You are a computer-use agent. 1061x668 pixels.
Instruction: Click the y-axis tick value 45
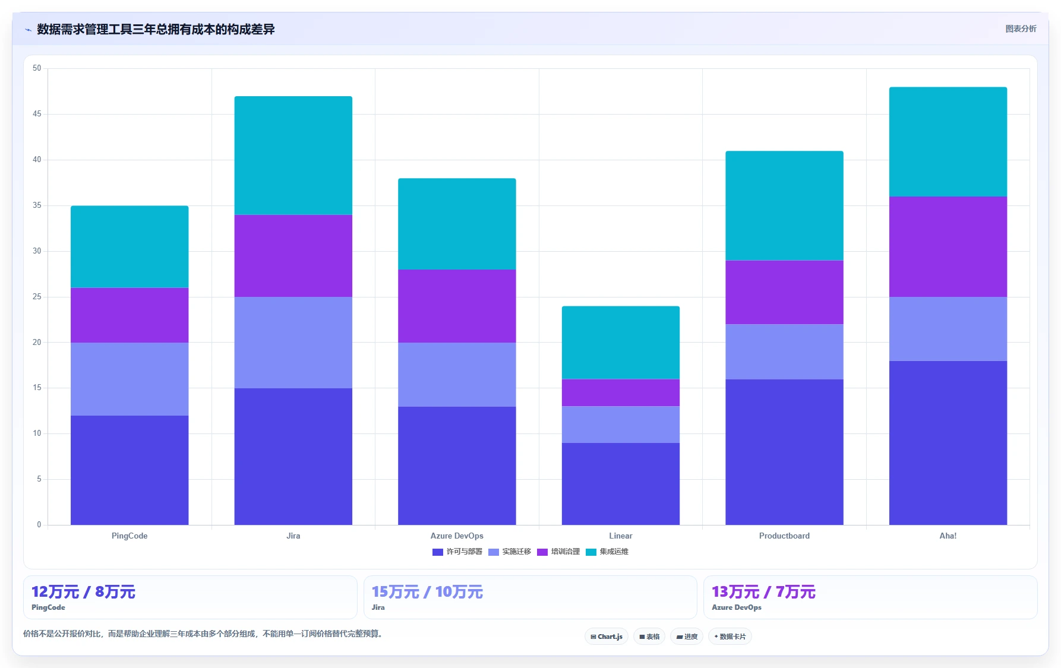click(37, 114)
